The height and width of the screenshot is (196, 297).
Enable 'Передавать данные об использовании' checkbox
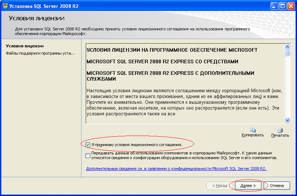88,155
